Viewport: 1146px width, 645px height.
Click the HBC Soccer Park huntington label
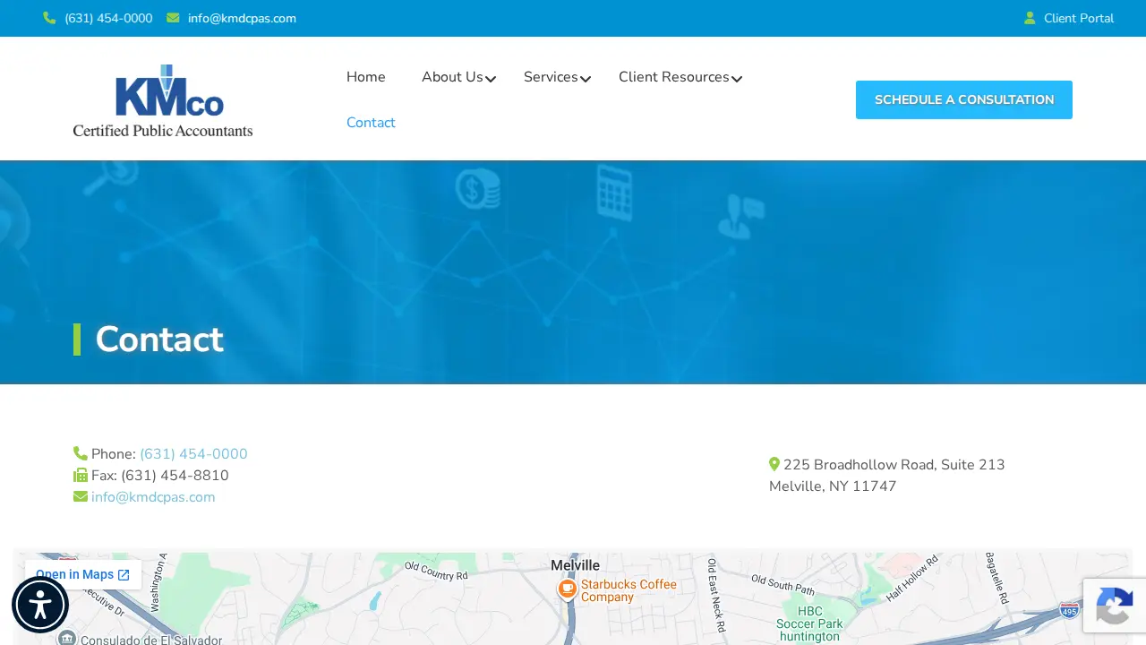click(x=809, y=623)
